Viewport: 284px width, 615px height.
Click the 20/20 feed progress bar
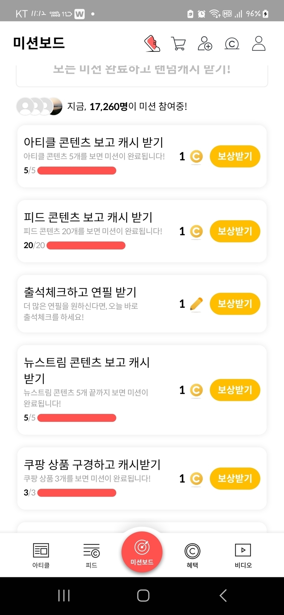(86, 245)
